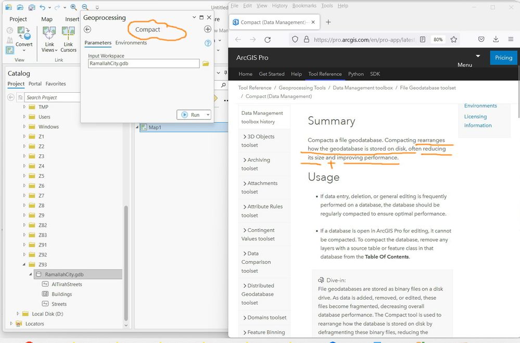Viewport: 520px width, 343px height.
Task: Open the browser hamburger application menu
Action: point(511,39)
